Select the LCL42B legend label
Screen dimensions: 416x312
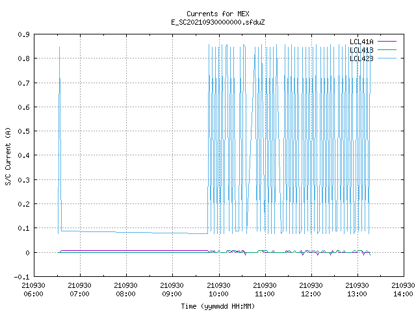tap(361, 58)
